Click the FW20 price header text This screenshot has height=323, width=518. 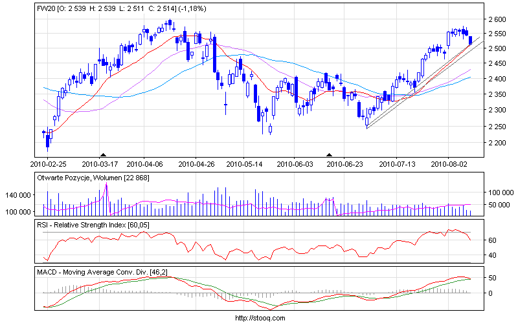click(x=122, y=8)
